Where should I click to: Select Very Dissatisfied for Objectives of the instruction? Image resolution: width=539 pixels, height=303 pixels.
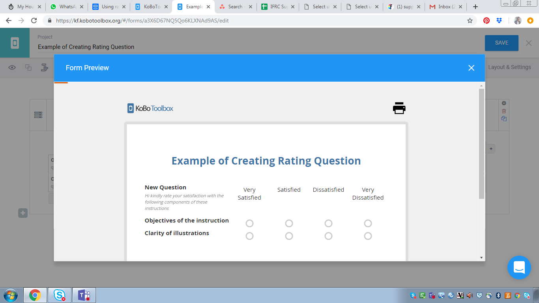click(x=368, y=223)
